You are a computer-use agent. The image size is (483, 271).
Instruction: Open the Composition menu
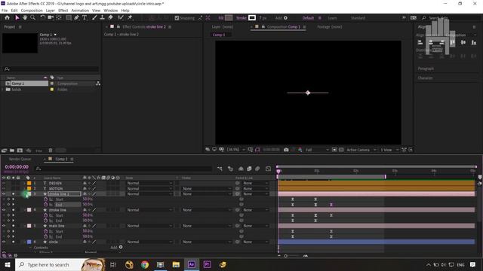click(x=32, y=11)
